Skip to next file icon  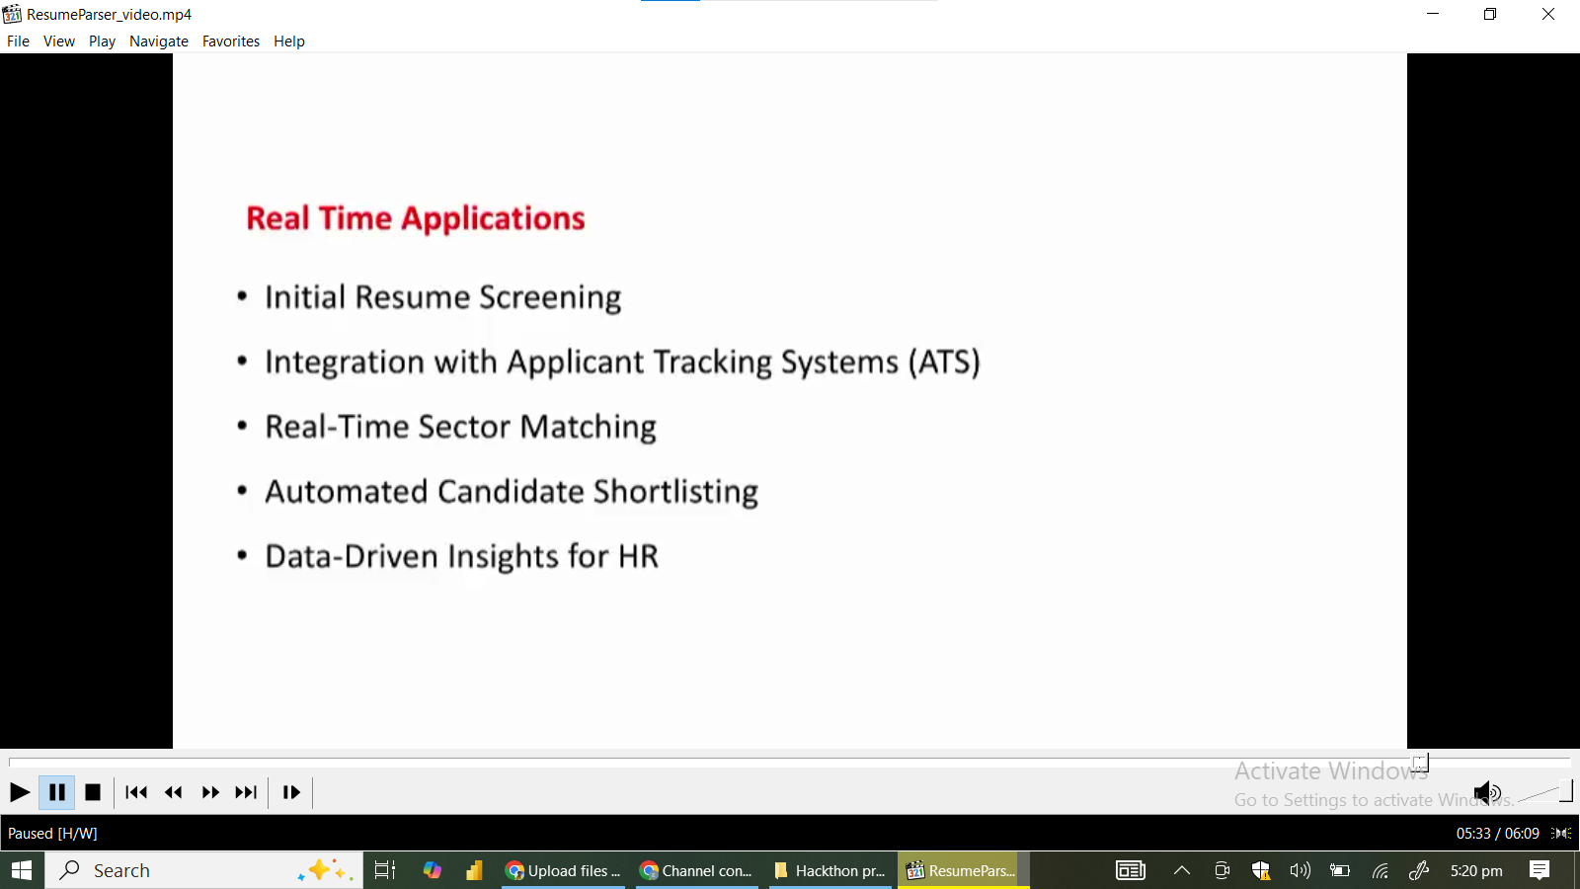click(246, 792)
